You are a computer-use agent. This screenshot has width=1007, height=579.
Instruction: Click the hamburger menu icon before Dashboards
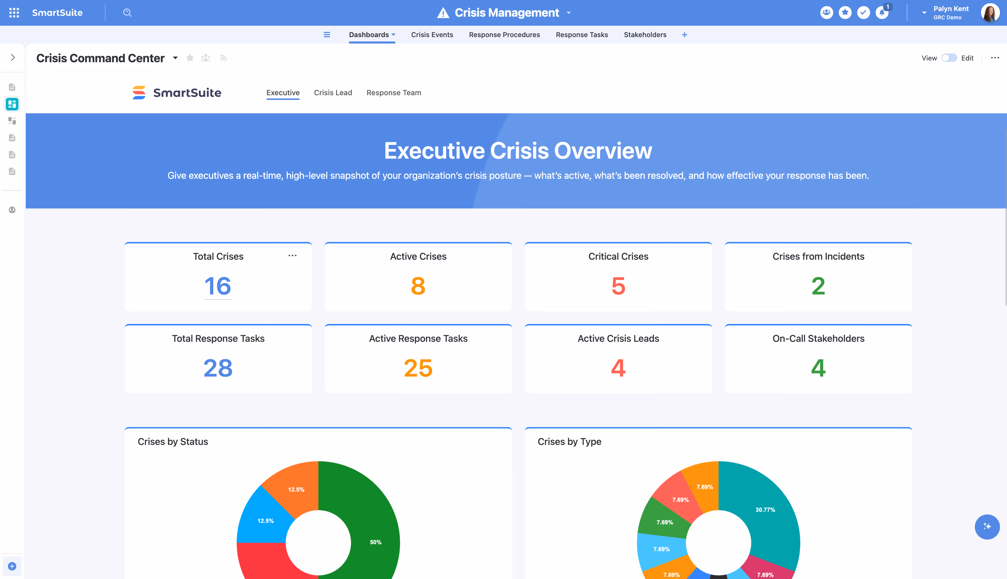tap(327, 34)
